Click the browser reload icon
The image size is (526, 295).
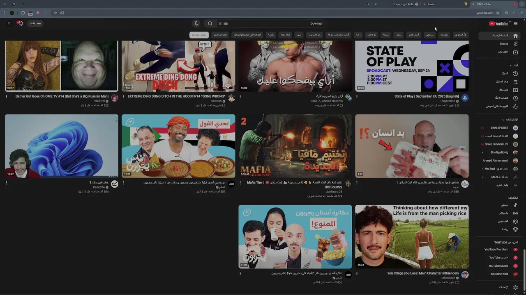point(506,13)
